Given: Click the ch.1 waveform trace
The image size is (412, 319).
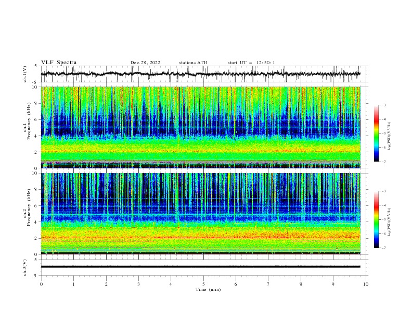Looking at the screenshot, I should (x=200, y=74).
